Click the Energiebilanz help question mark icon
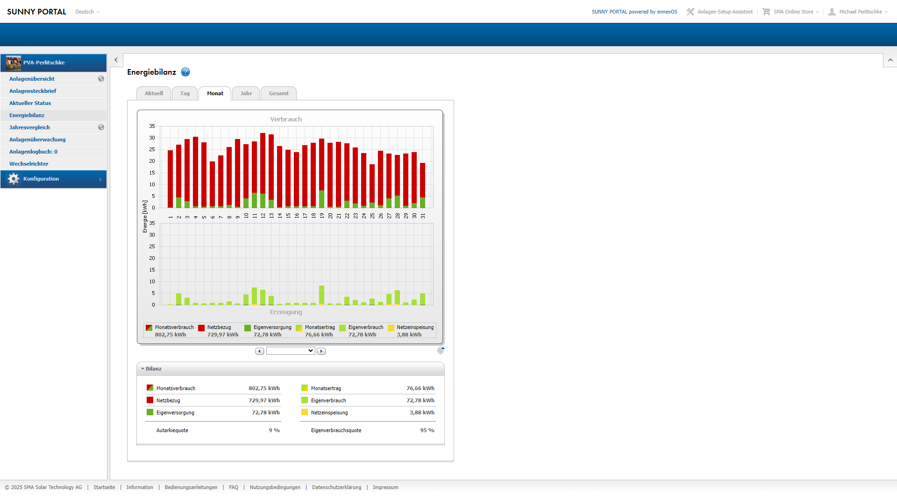897x504 pixels. tap(185, 72)
